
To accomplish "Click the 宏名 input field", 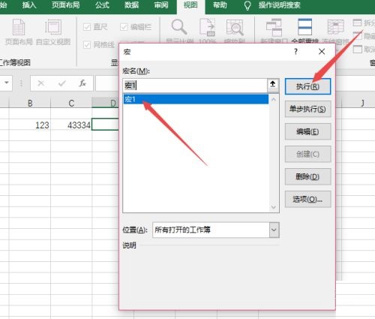I will [x=195, y=86].
